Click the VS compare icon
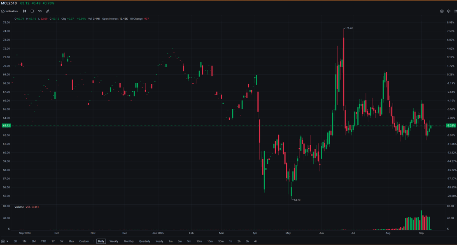Screen dimensions: 457x245 [x=40, y=11]
